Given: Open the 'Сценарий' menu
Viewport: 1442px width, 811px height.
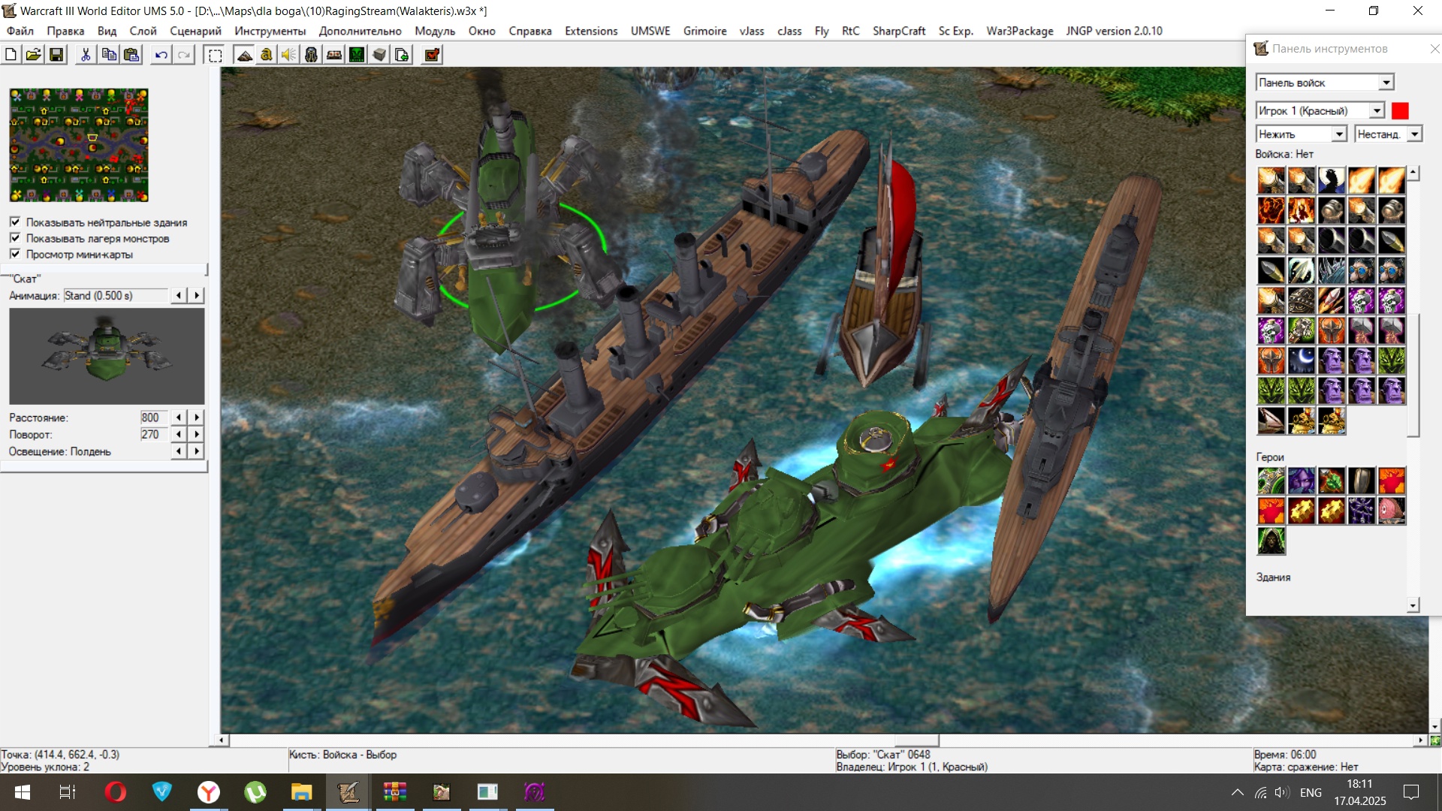Looking at the screenshot, I should pos(195,31).
